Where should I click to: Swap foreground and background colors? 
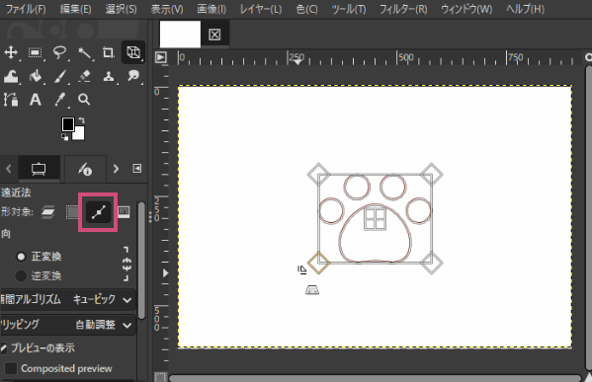[x=82, y=120]
